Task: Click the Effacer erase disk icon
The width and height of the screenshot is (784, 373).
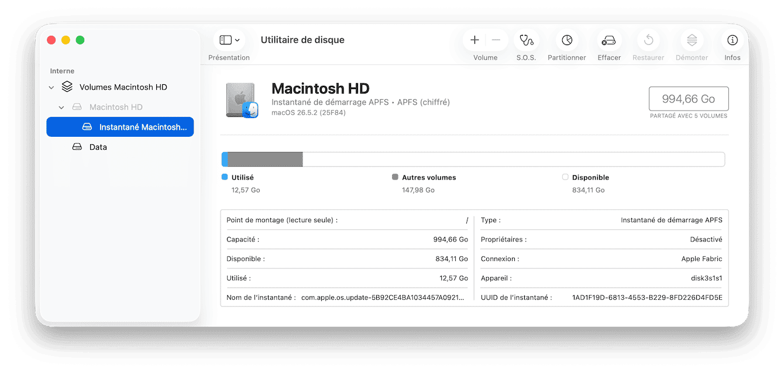Action: point(608,40)
